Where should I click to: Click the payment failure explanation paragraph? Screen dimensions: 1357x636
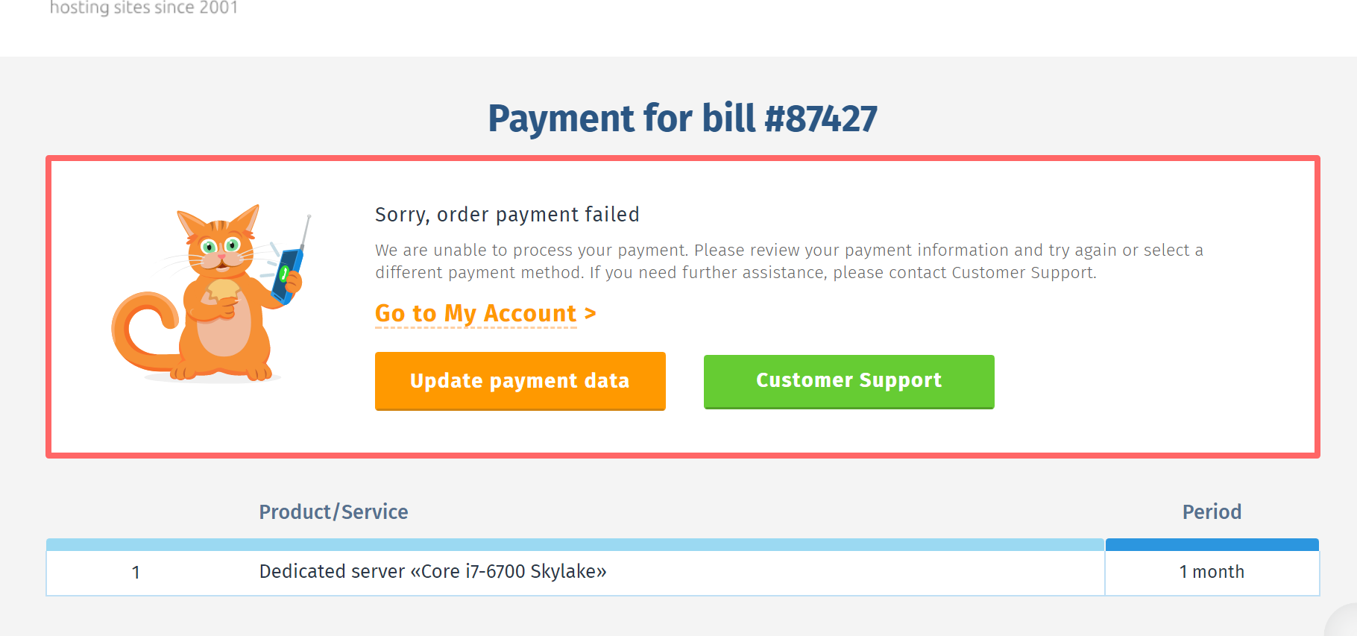[x=789, y=261]
